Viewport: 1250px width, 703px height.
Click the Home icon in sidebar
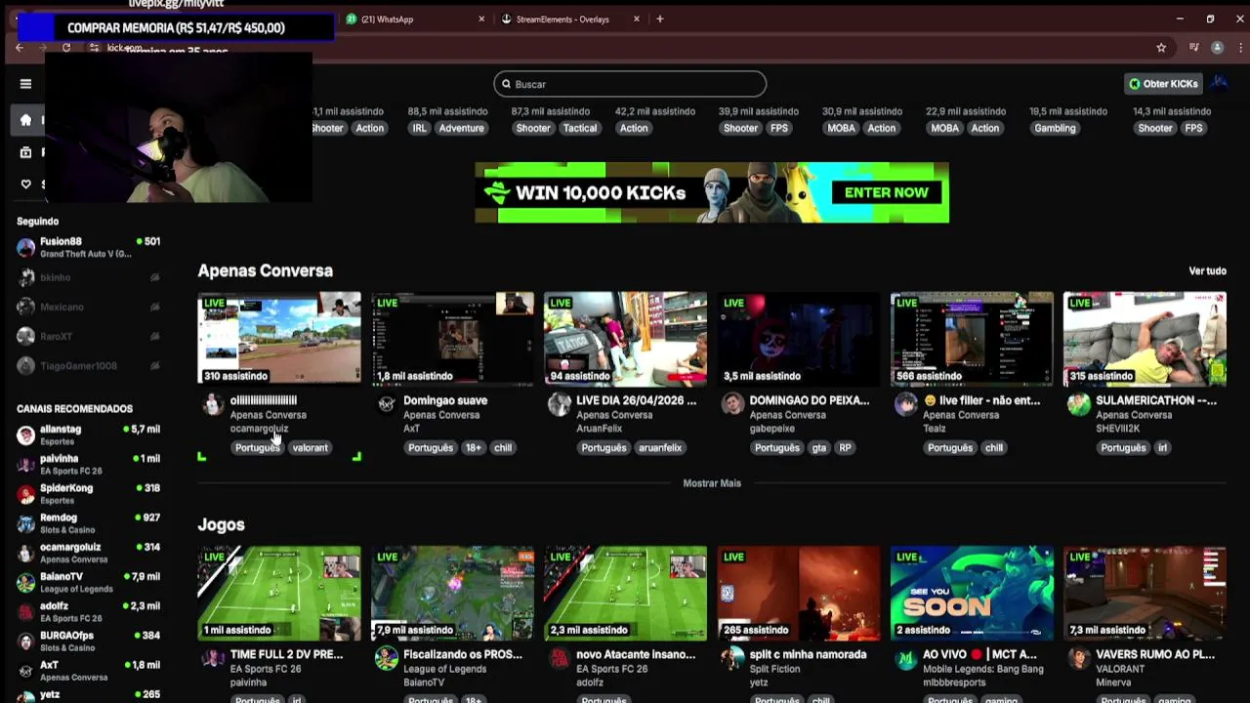point(25,120)
